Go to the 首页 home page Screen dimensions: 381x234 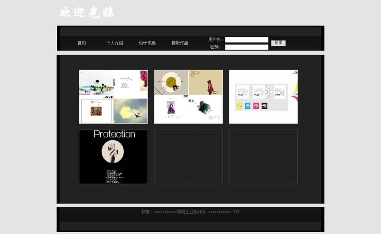tap(82, 43)
